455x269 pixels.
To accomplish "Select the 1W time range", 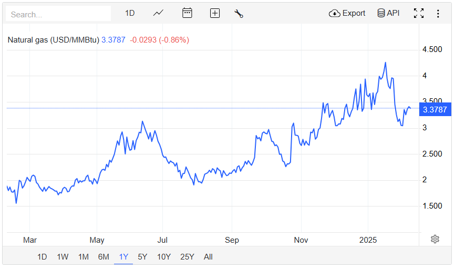I will point(63,257).
